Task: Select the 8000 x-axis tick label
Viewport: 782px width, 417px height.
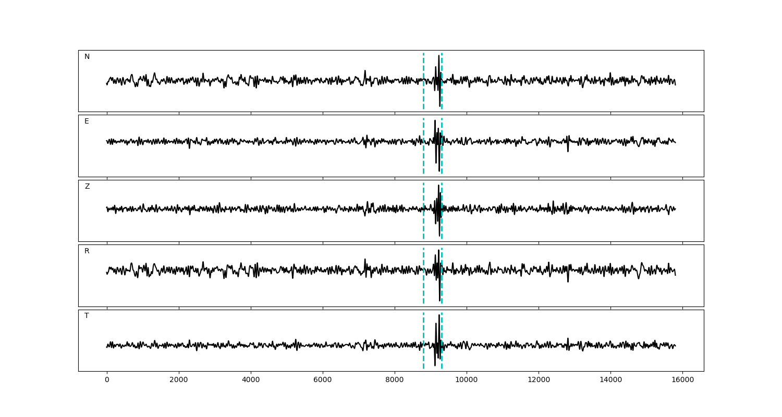Action: (x=395, y=381)
